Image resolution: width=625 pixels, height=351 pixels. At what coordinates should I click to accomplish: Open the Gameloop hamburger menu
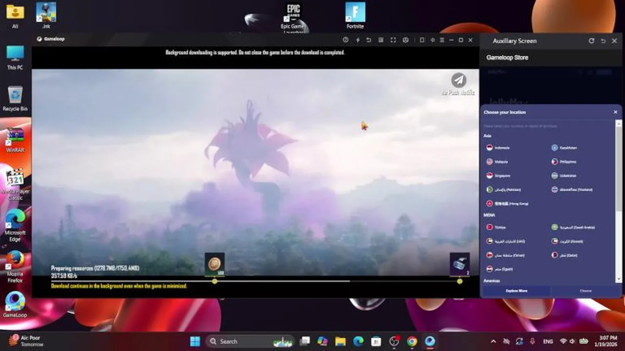[x=442, y=40]
